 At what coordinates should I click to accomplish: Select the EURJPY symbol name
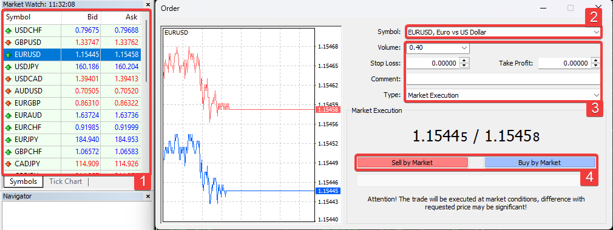(x=27, y=139)
